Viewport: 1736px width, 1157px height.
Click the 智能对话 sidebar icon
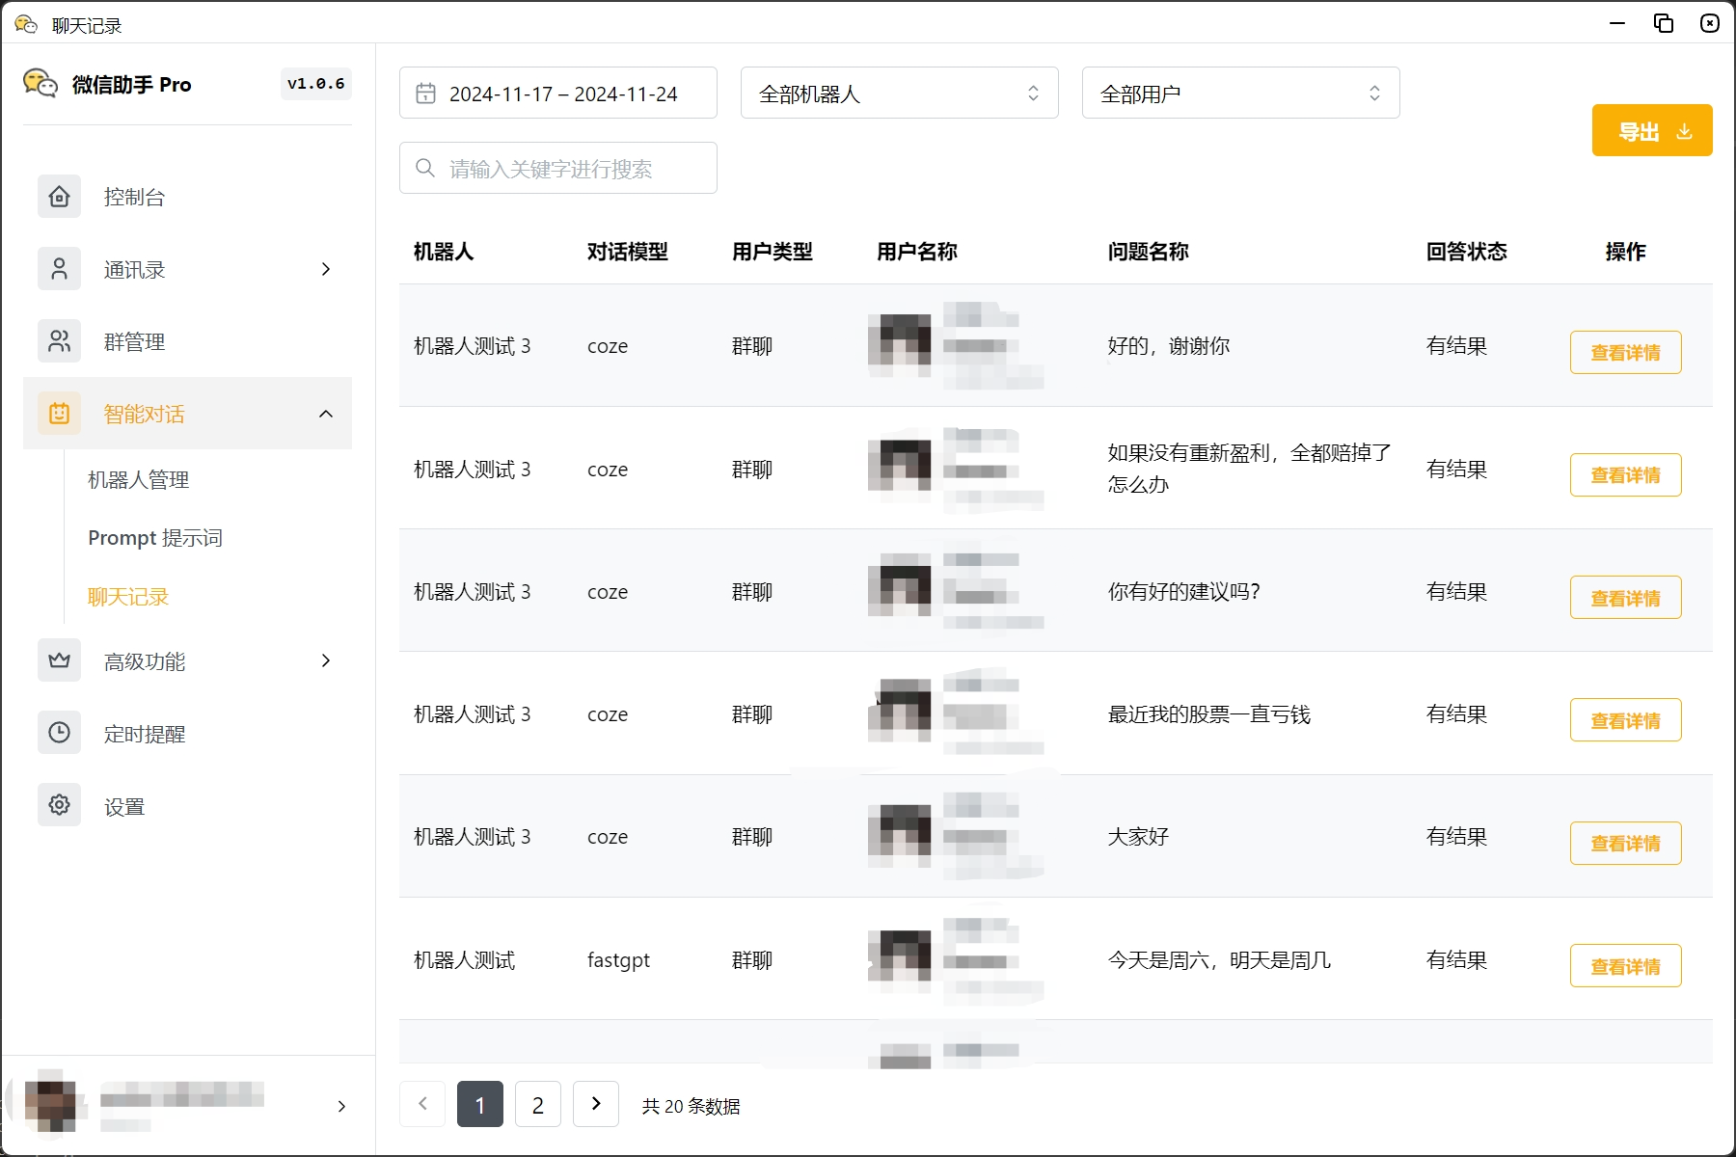coord(59,414)
